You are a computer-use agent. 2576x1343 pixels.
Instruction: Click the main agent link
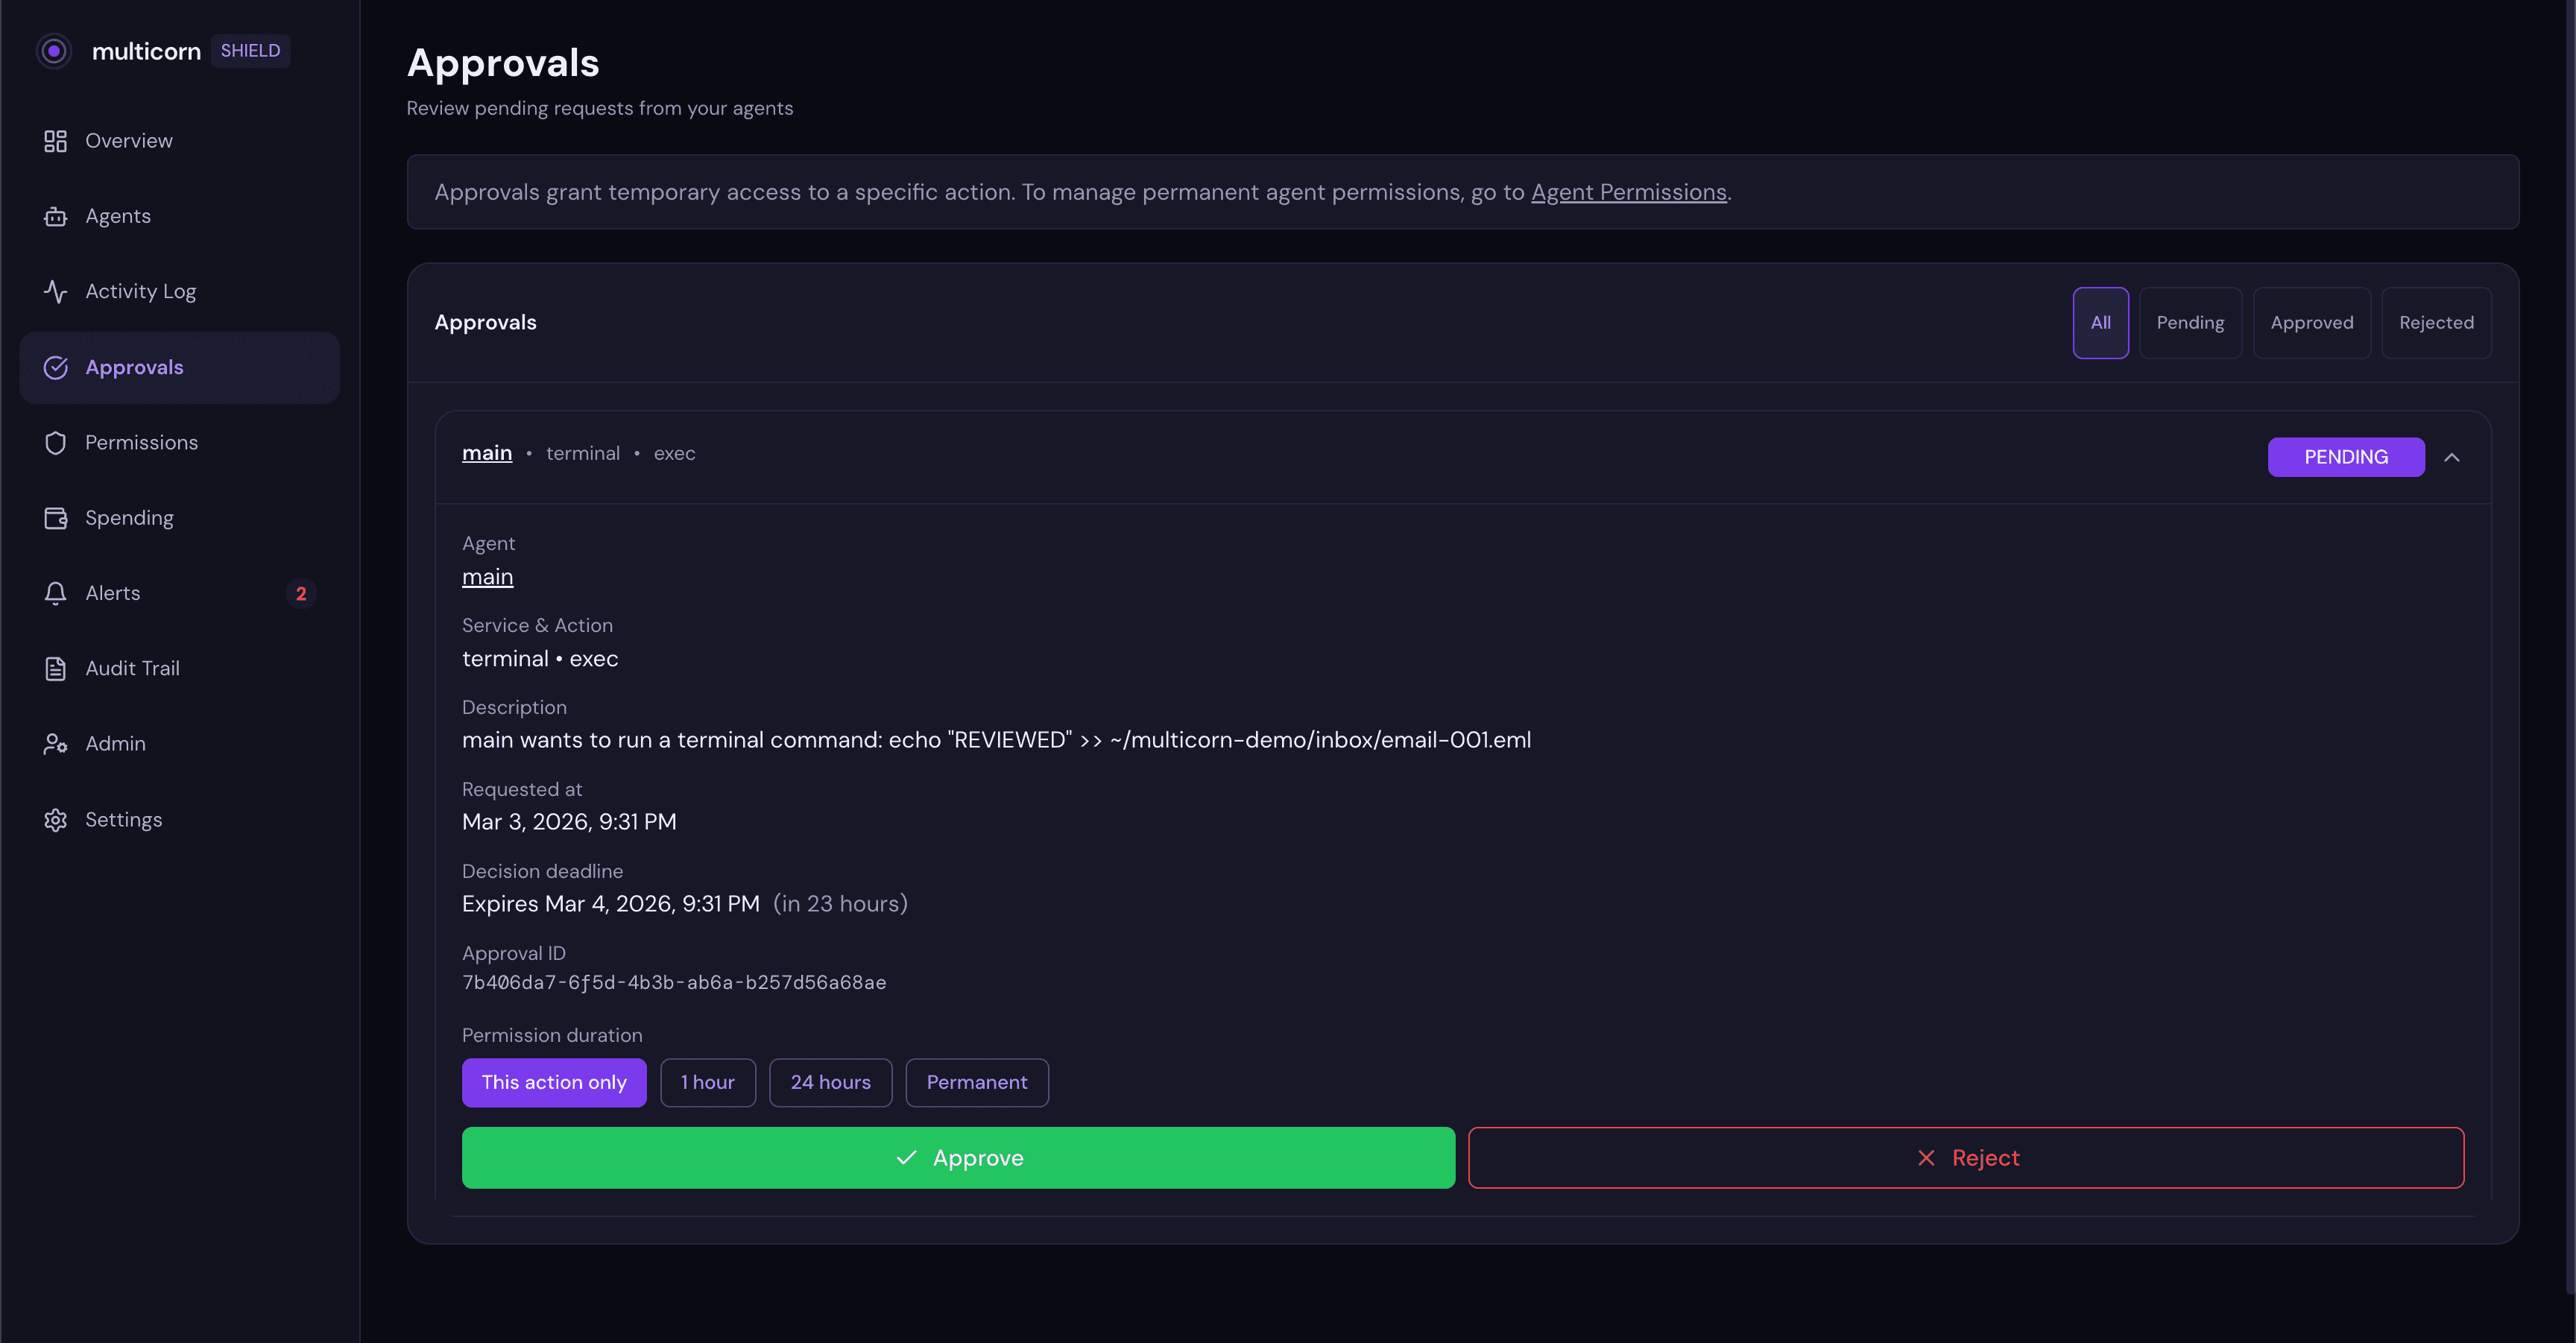487,577
